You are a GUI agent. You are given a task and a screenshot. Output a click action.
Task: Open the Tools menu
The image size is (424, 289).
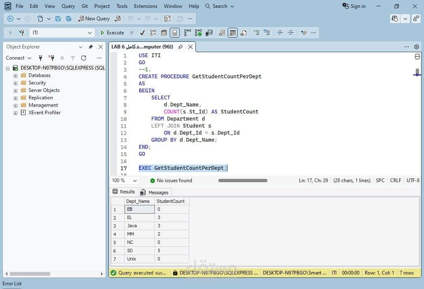[122, 6]
